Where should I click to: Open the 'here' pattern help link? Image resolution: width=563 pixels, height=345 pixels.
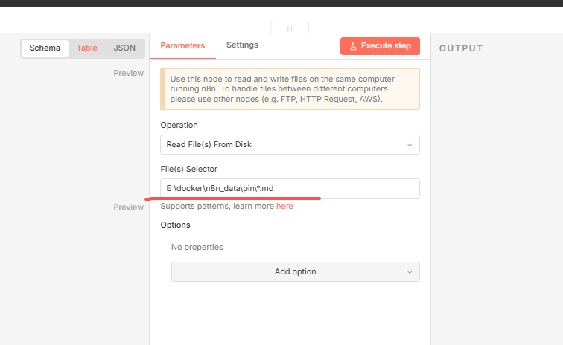[x=284, y=206]
